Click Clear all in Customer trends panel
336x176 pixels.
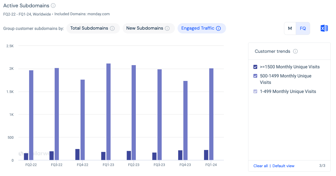point(260,166)
